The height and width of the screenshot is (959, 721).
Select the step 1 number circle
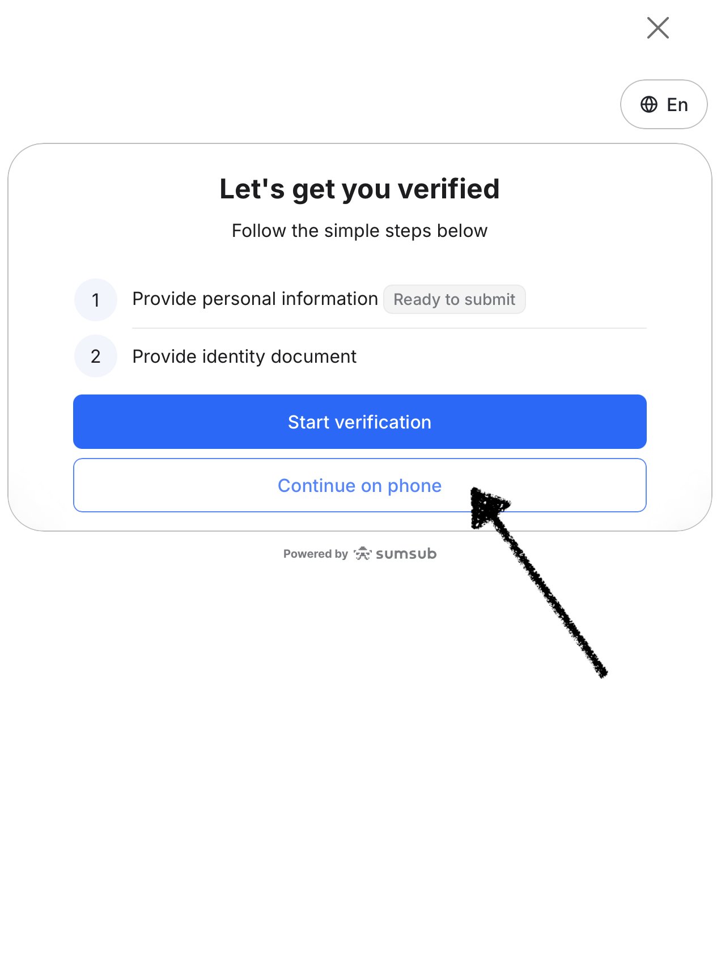pos(96,300)
